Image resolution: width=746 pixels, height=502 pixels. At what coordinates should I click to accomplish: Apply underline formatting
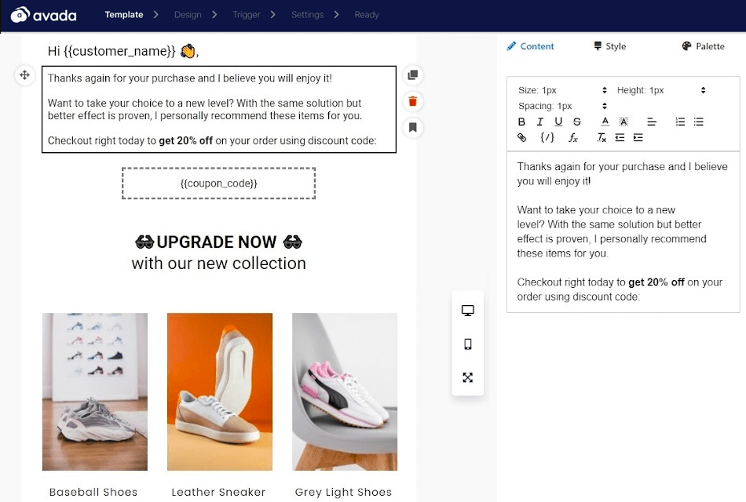[x=558, y=122]
